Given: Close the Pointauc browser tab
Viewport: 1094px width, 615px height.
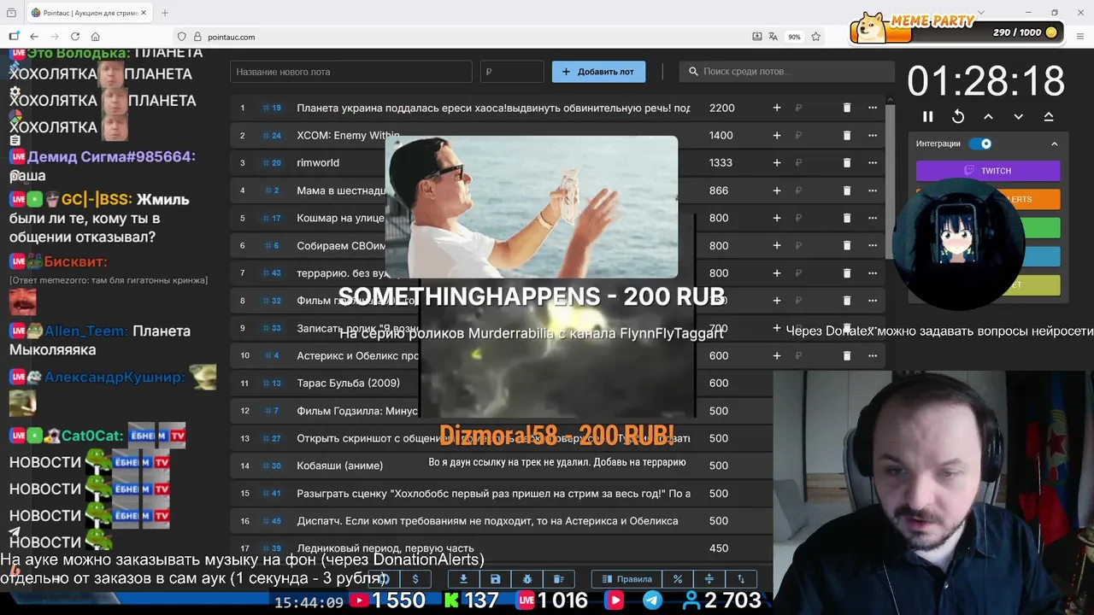Looking at the screenshot, I should tap(144, 13).
